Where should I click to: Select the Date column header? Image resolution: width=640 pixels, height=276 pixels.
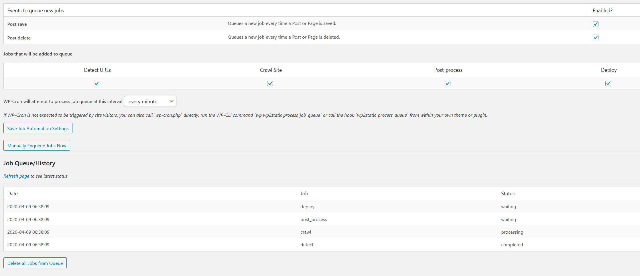(x=12, y=193)
